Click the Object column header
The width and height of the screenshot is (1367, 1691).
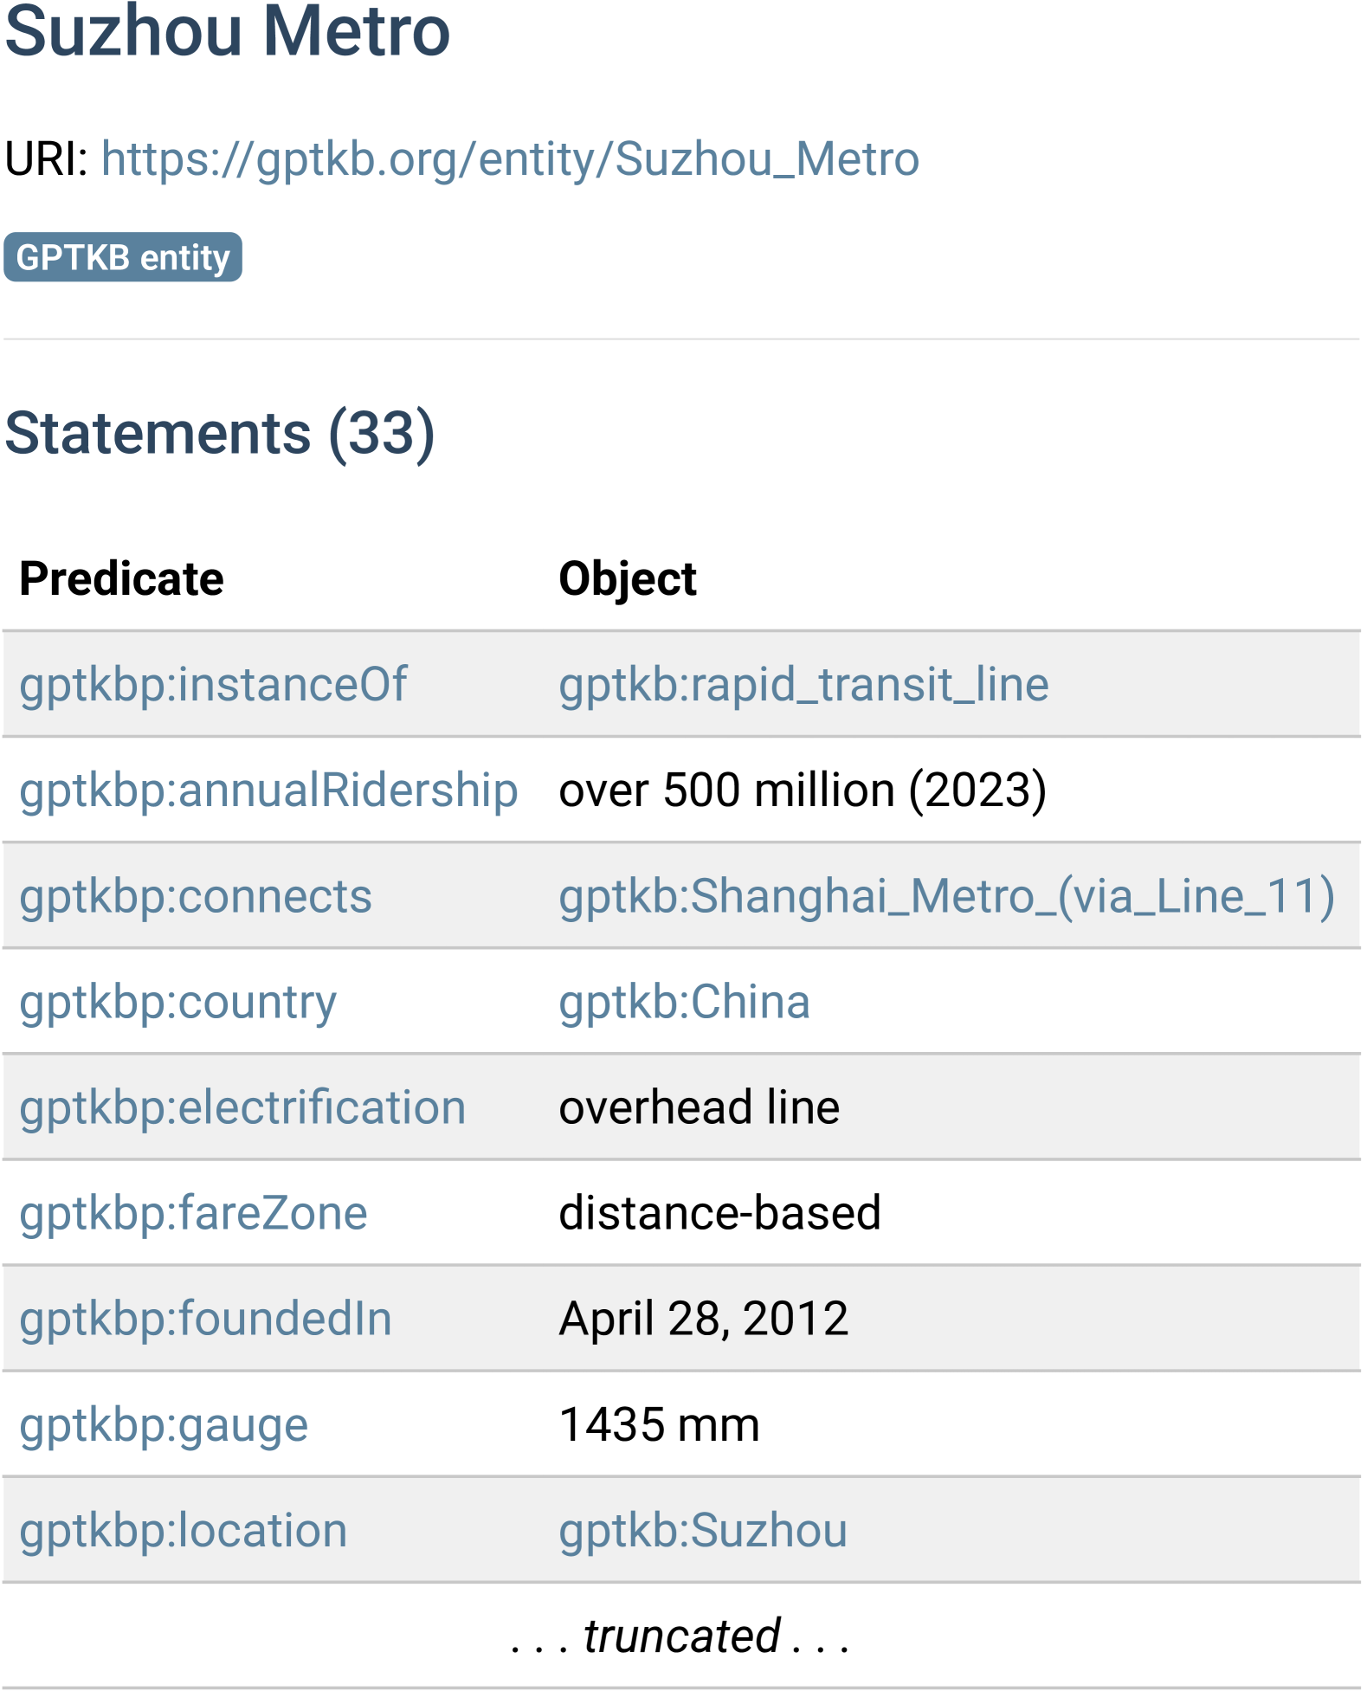[627, 578]
